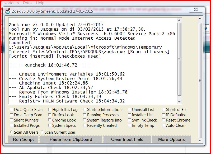The image size is (211, 154).
Task: Enable Recently Created checkbox
Action: (x=85, y=125)
